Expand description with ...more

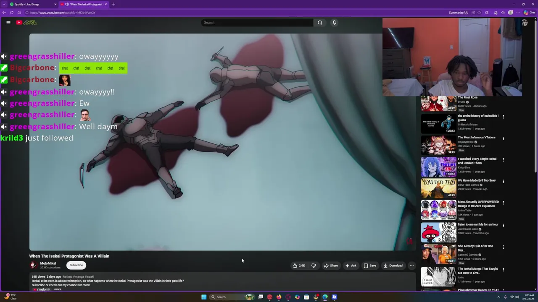(57, 289)
